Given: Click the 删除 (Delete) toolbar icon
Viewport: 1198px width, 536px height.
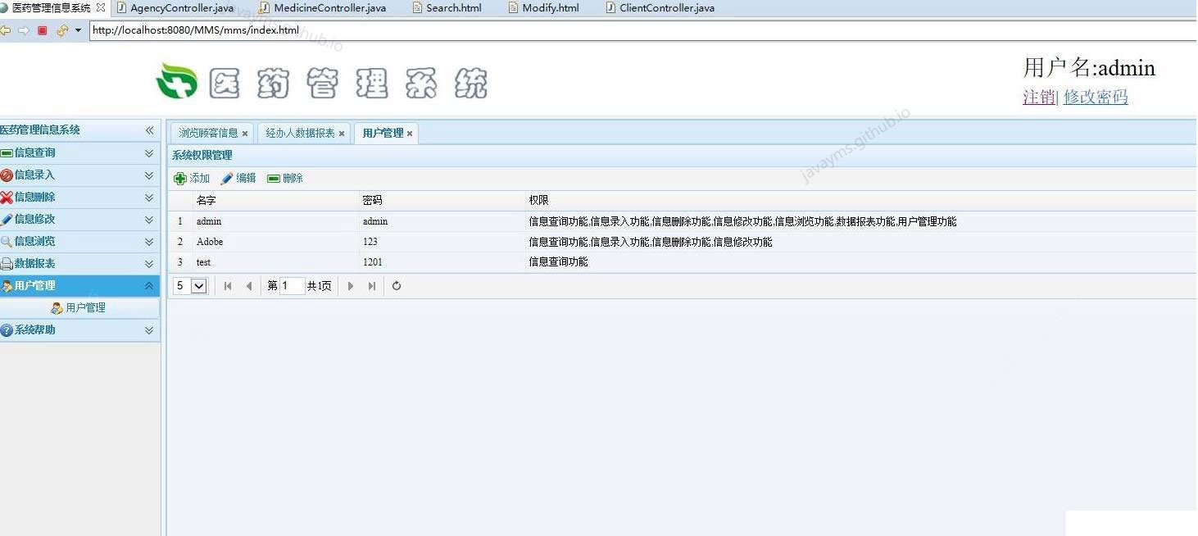Looking at the screenshot, I should [x=273, y=178].
